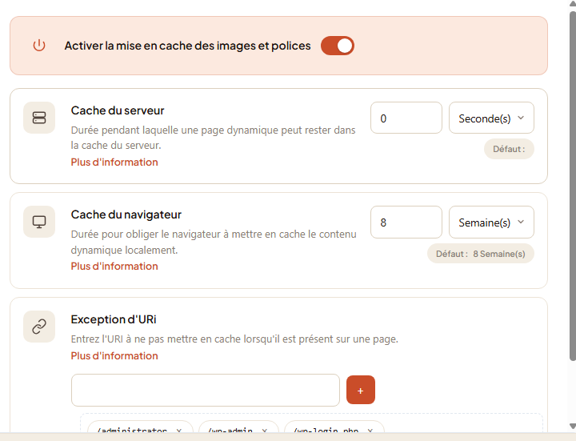Click the URI exception text input

coord(206,390)
